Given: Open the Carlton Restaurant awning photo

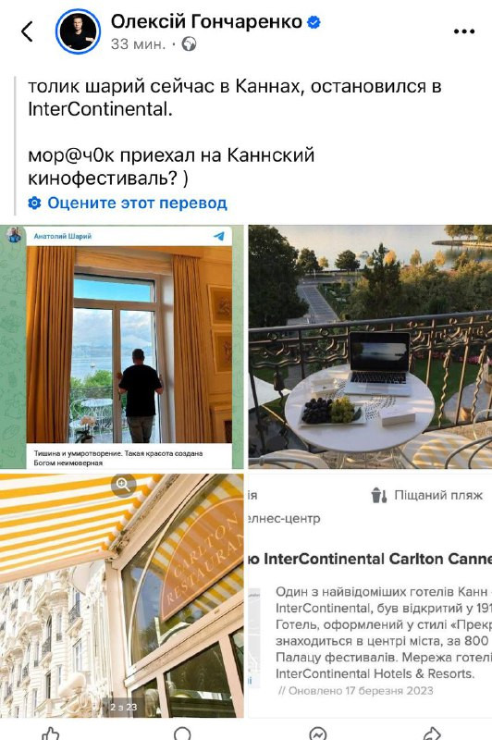Looking at the screenshot, I should click(x=122, y=596).
